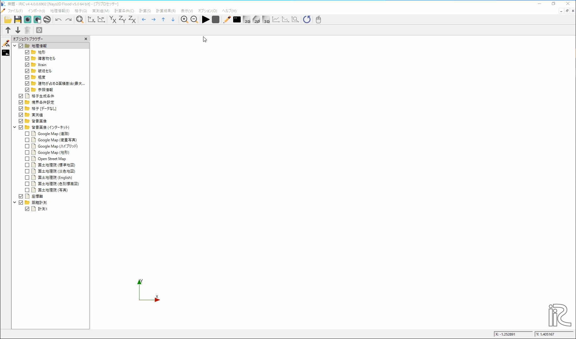Click the reload/refresh data icon

[x=306, y=19]
